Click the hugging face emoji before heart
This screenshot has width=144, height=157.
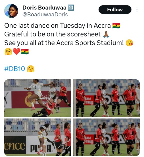pos(8,51)
